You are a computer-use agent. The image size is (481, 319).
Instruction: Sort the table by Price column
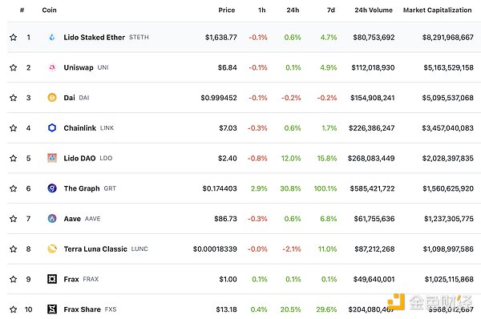pyautogui.click(x=227, y=10)
